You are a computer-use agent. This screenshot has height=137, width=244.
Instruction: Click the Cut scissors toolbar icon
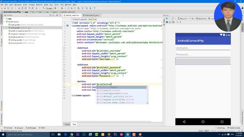coord(19,8)
